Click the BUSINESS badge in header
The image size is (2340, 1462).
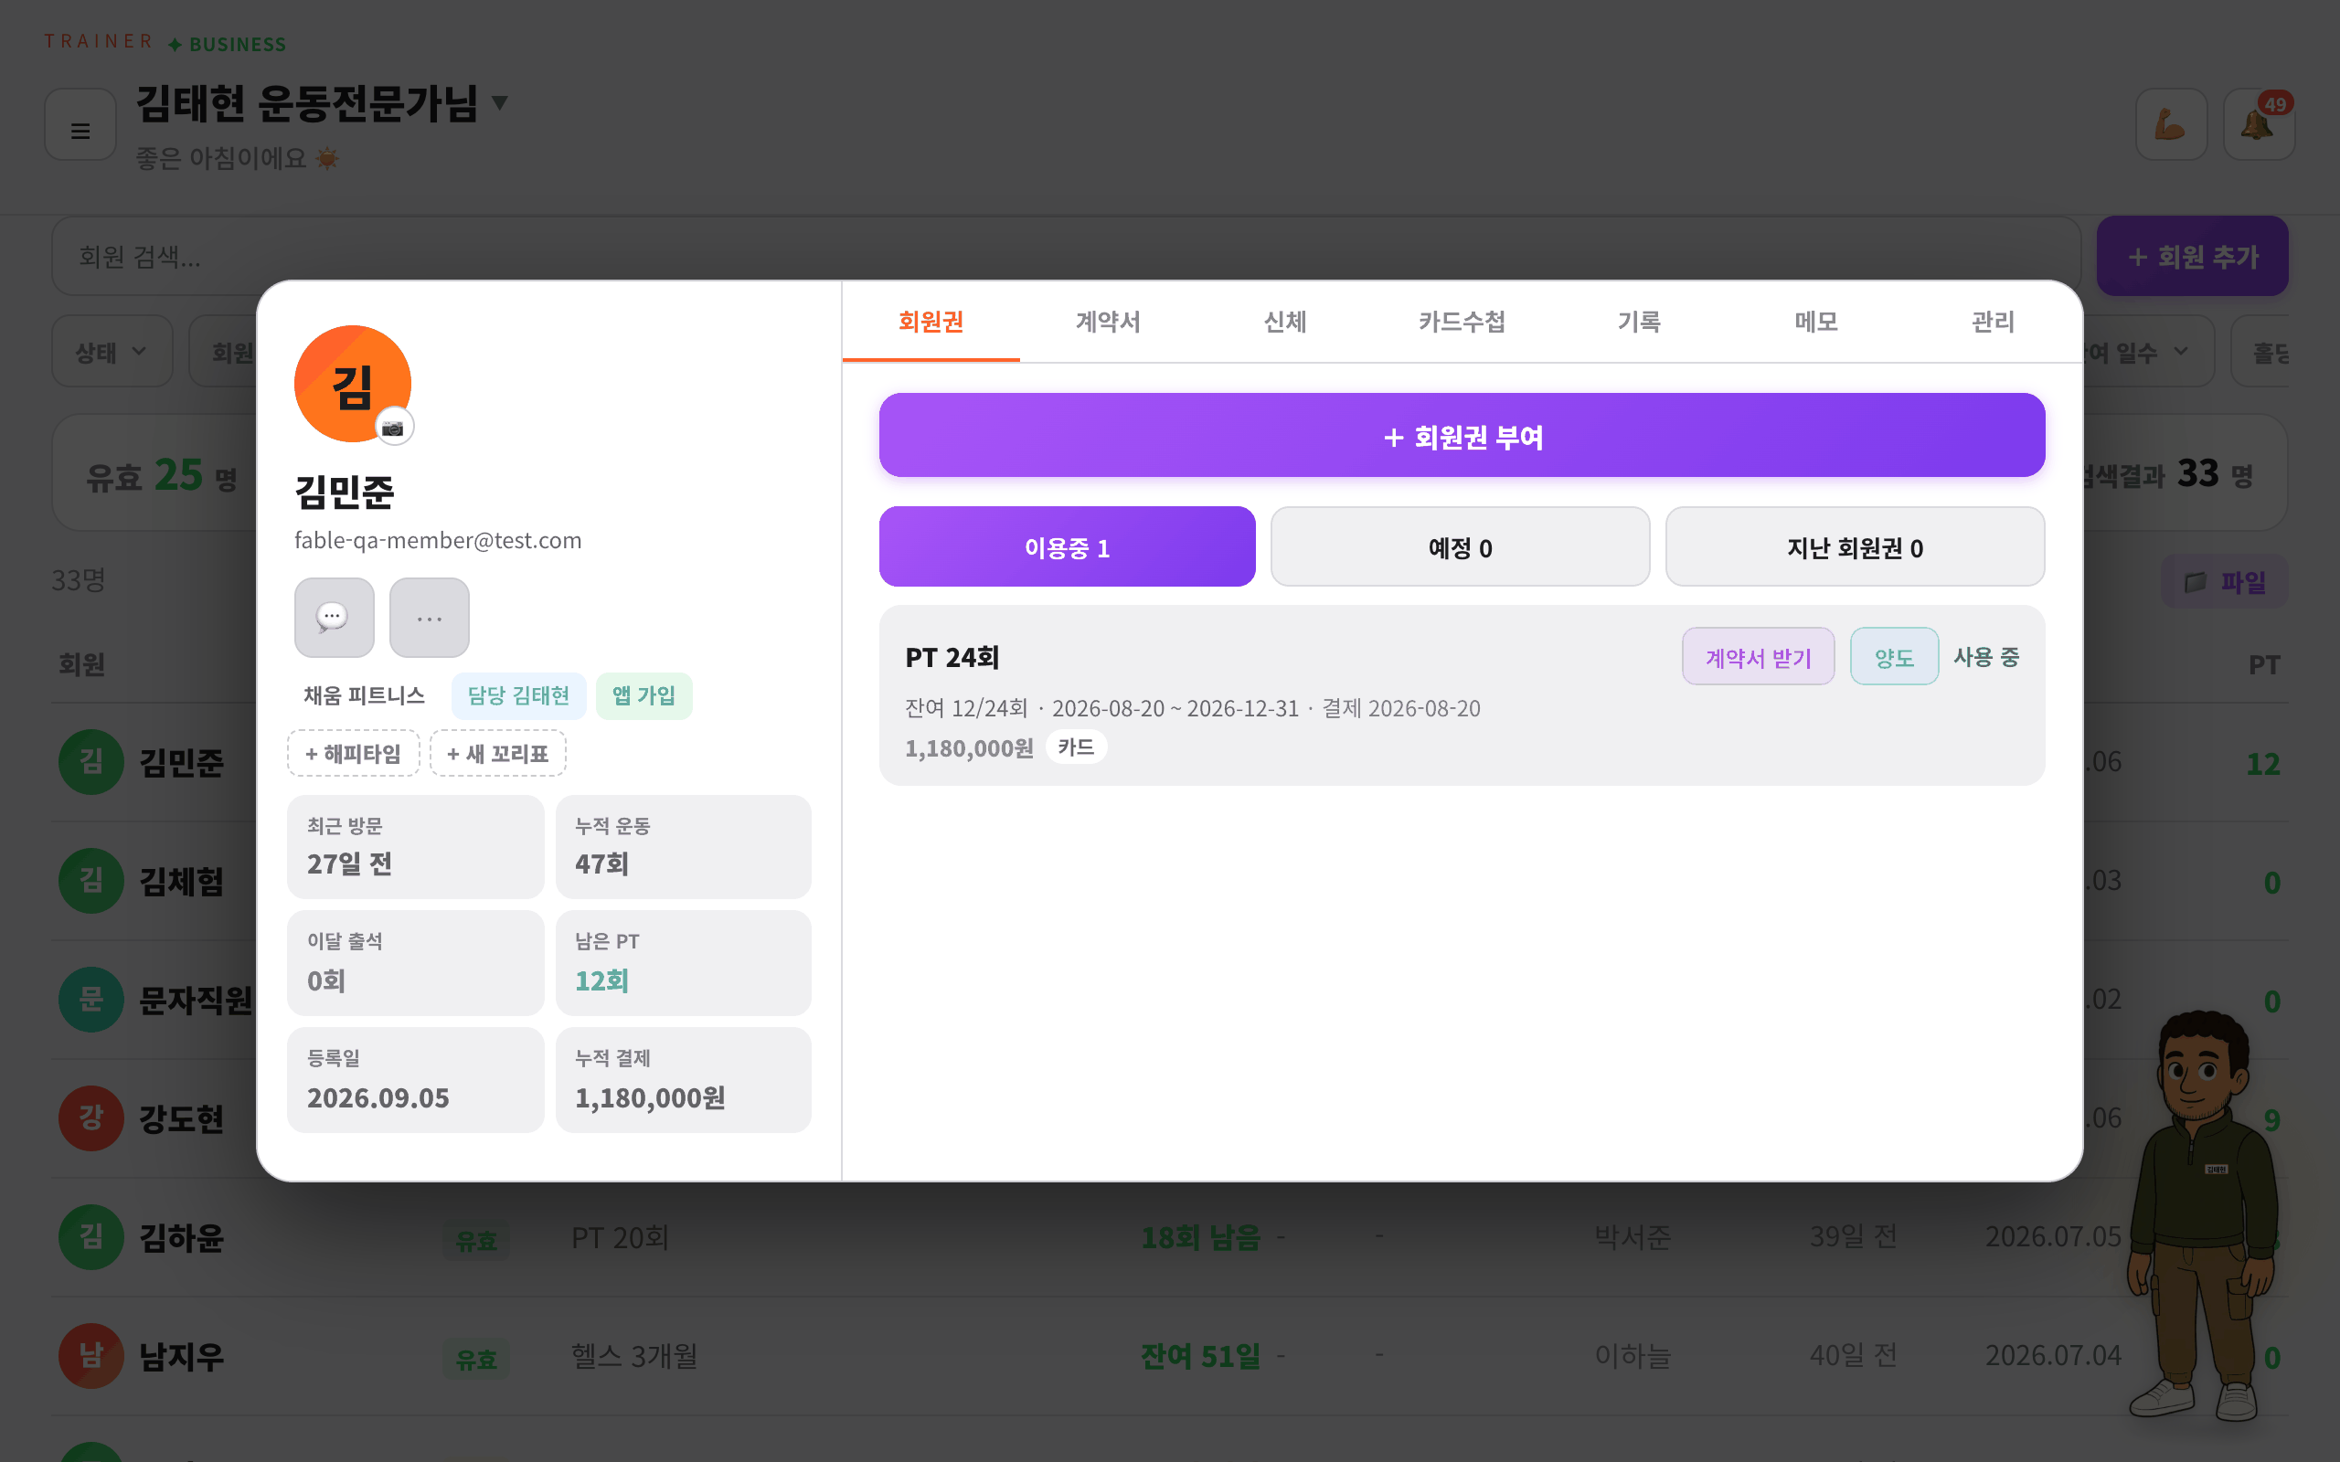[x=228, y=45]
